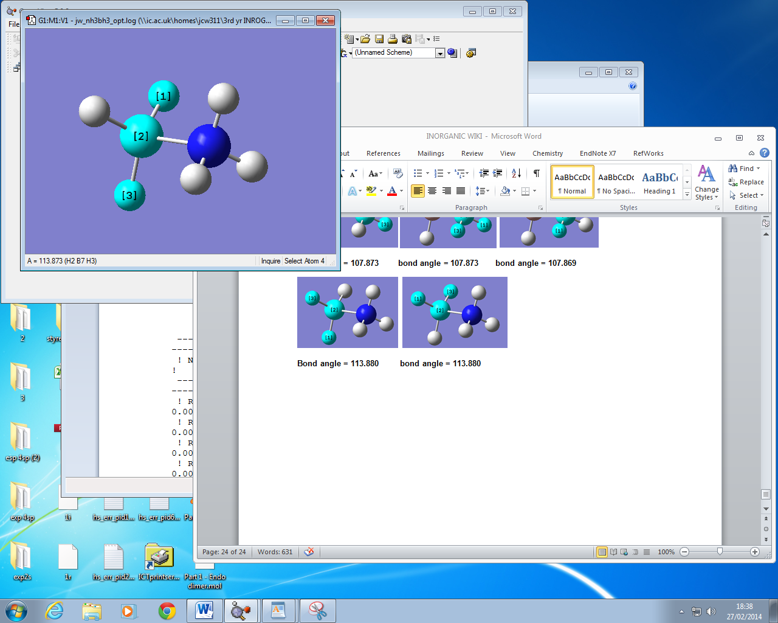Screen dimensions: 778x623
Task: Click the Zoom In plus button
Action: (x=755, y=552)
